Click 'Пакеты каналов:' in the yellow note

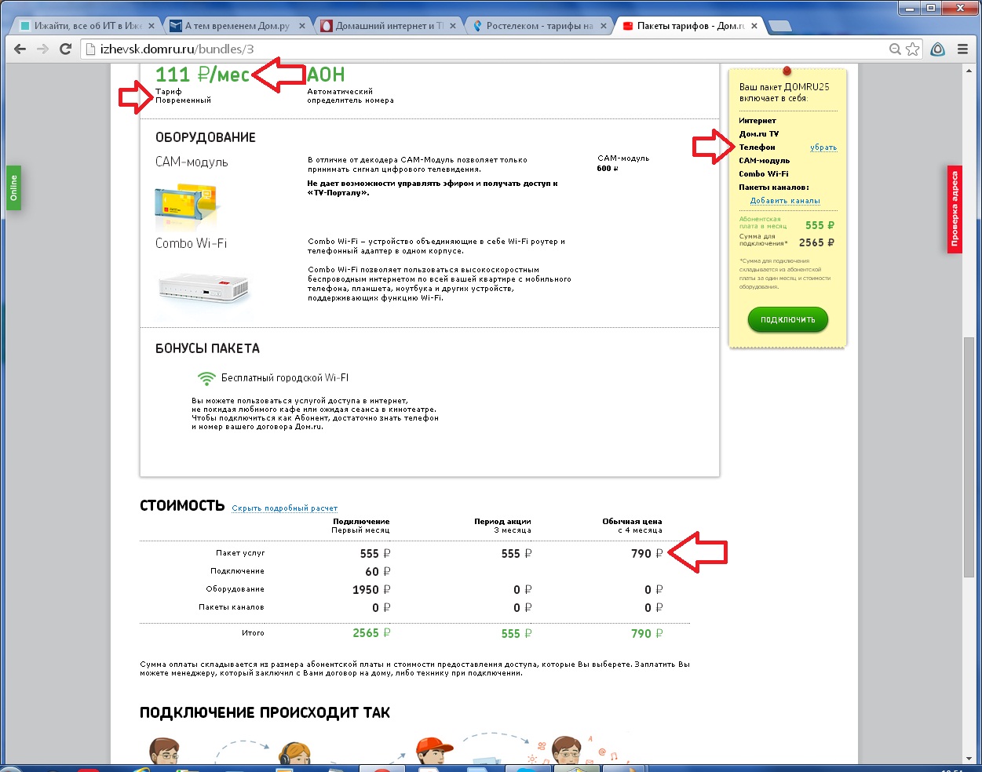pyautogui.click(x=774, y=188)
